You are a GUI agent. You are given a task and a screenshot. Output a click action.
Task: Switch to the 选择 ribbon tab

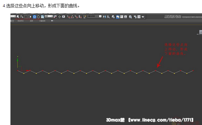pos(31,21)
